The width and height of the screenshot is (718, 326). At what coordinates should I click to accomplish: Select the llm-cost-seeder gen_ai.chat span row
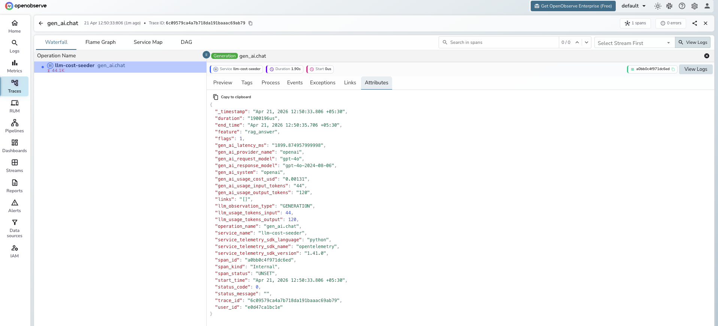(120, 67)
